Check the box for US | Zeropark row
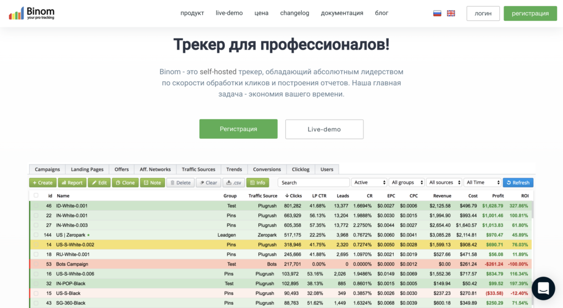Viewport: 563px width, 308px height. (x=36, y=235)
